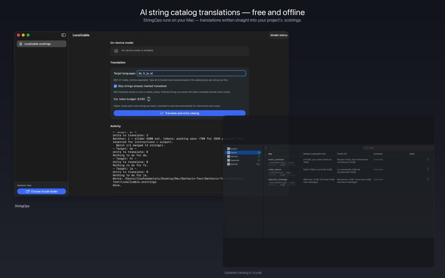Click the green checkmark next to French language

[259, 153]
